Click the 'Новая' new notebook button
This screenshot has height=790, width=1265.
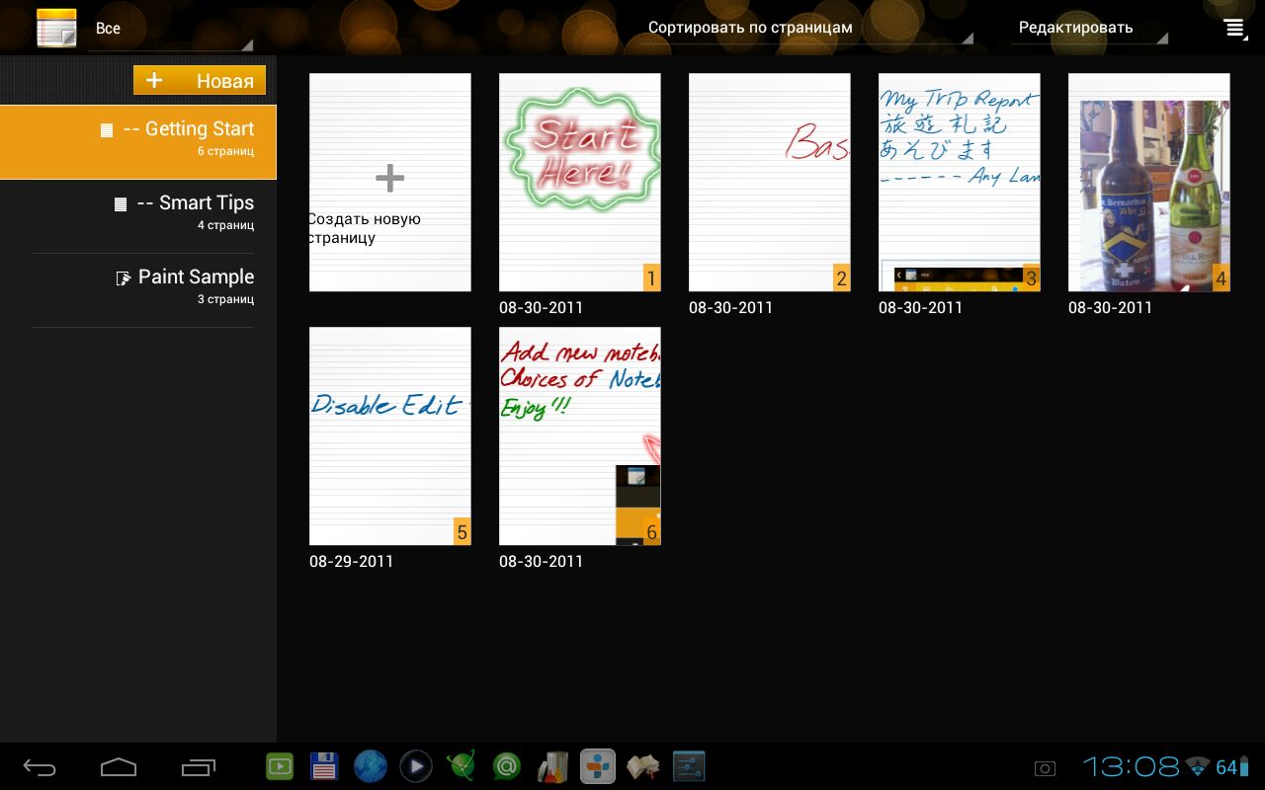[200, 80]
